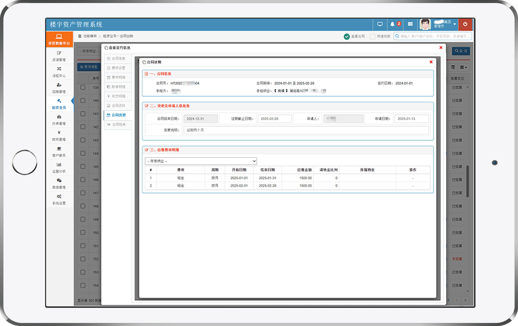Click the table view icon above 结算状态
The height and width of the screenshot is (326, 518).
[453, 67]
